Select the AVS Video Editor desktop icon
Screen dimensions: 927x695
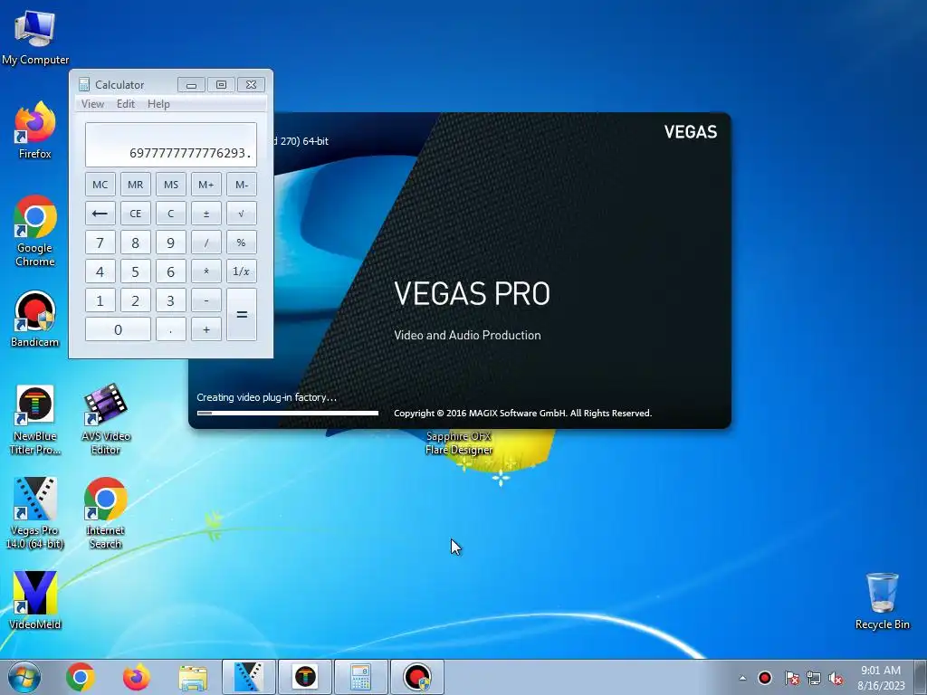[x=106, y=420]
